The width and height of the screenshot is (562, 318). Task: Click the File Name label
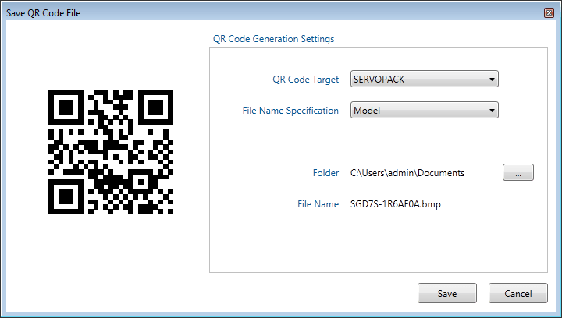point(318,204)
